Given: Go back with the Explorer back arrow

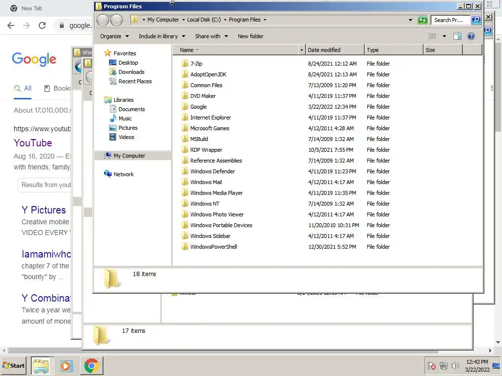Looking at the screenshot, I should [103, 20].
